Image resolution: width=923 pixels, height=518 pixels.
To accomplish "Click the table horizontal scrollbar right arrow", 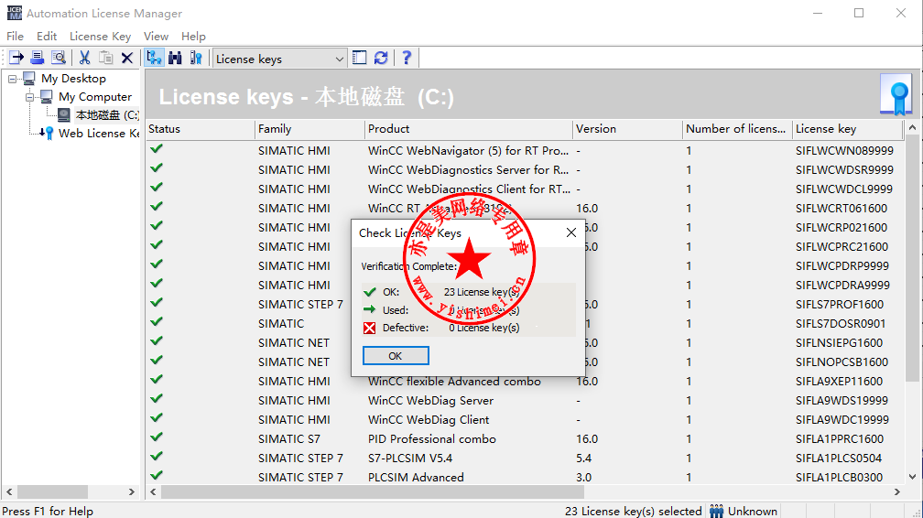I will click(x=897, y=491).
